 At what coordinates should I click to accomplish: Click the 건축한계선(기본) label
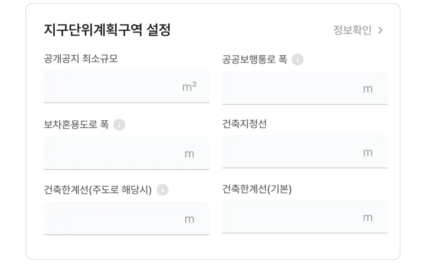[257, 189]
